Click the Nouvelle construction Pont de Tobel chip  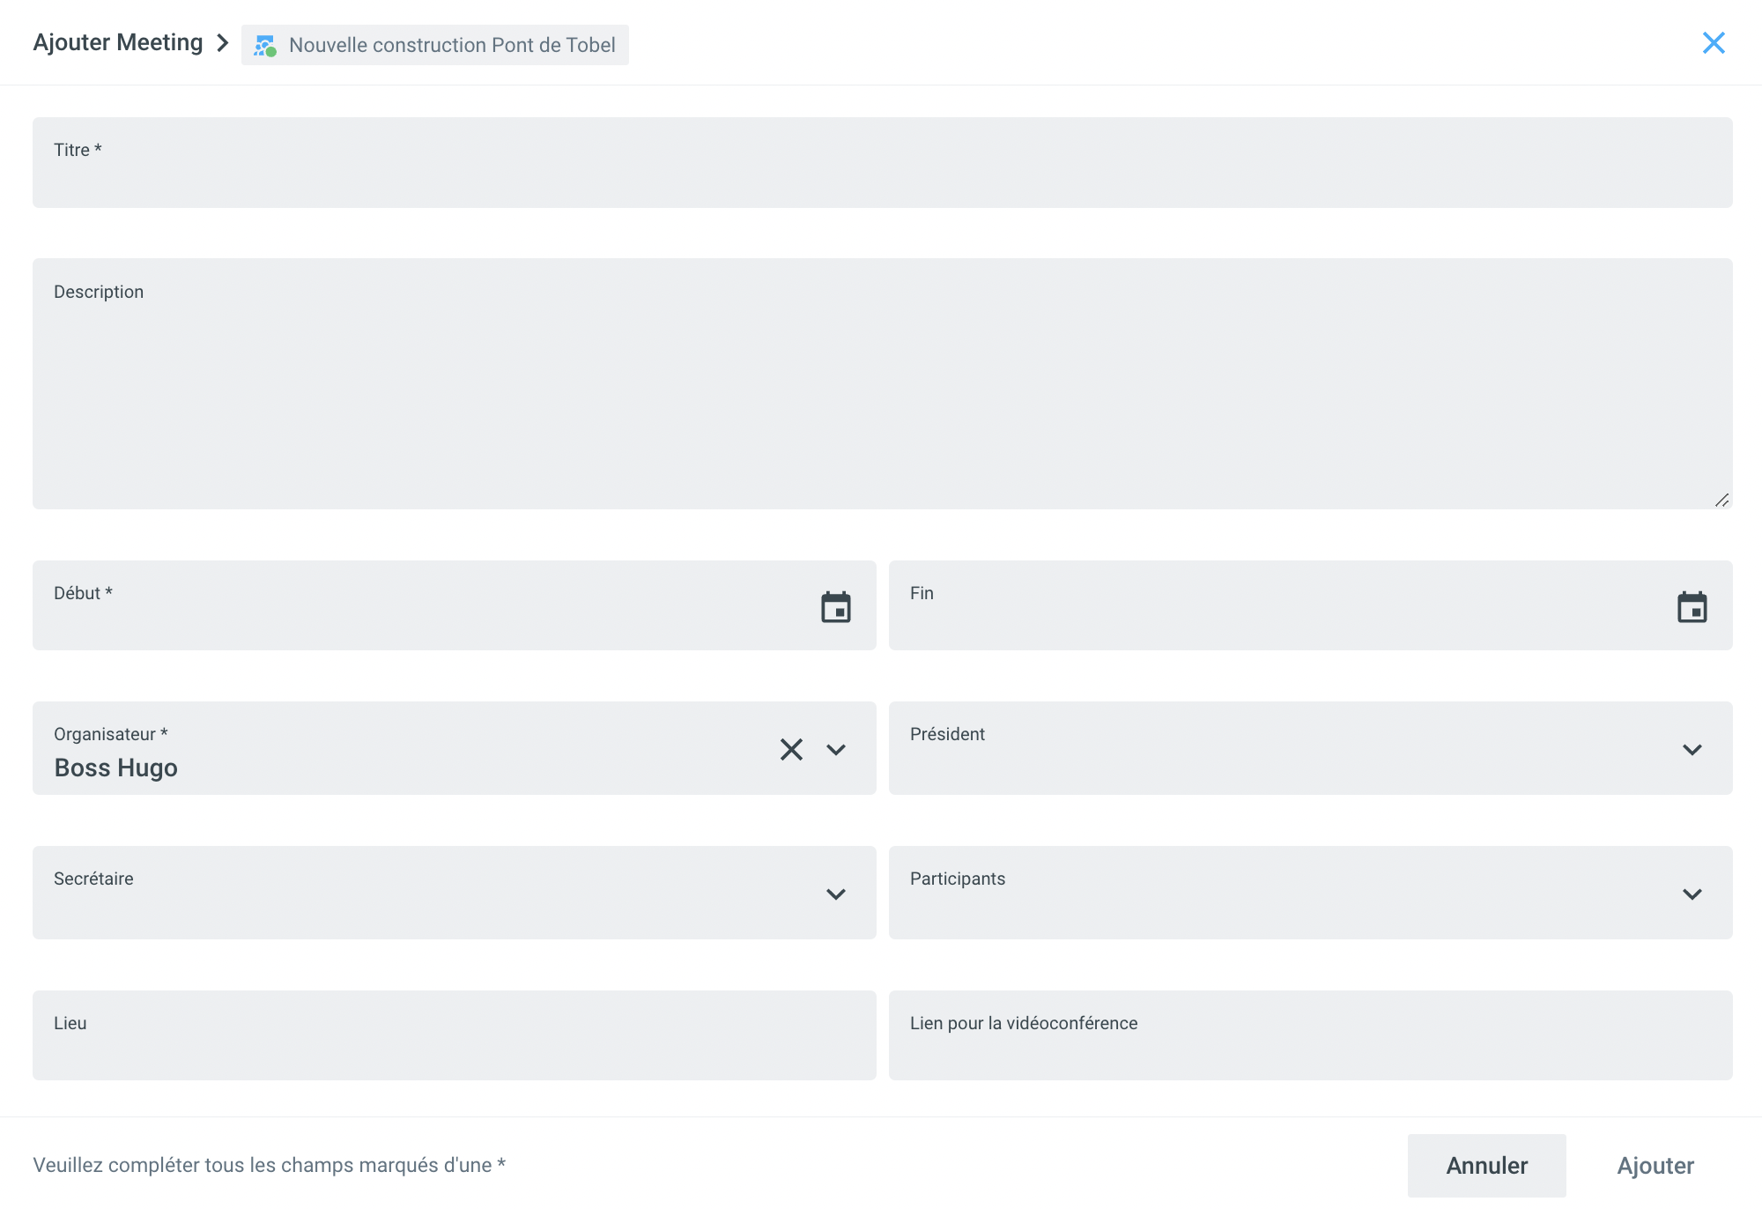[452, 45]
